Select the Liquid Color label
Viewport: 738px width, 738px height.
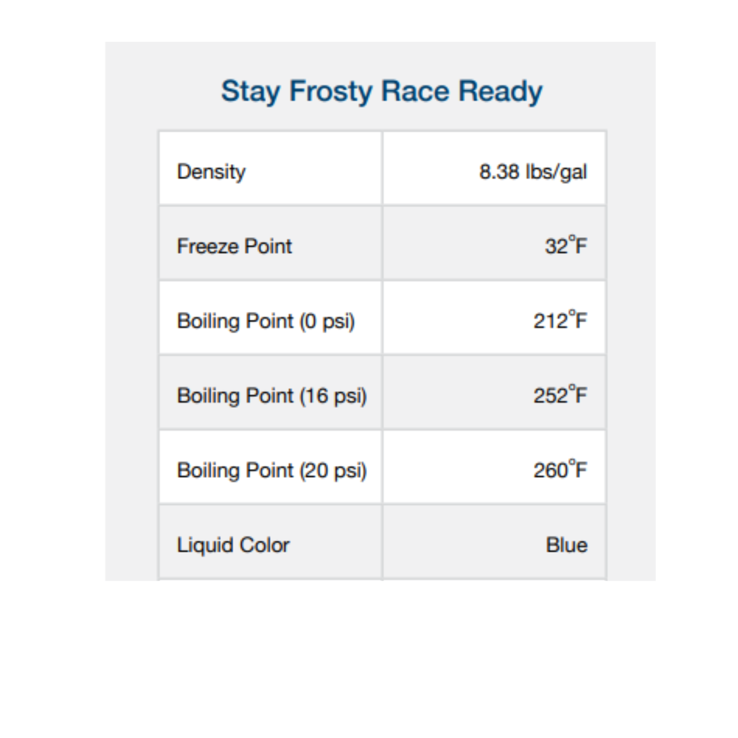click(233, 545)
